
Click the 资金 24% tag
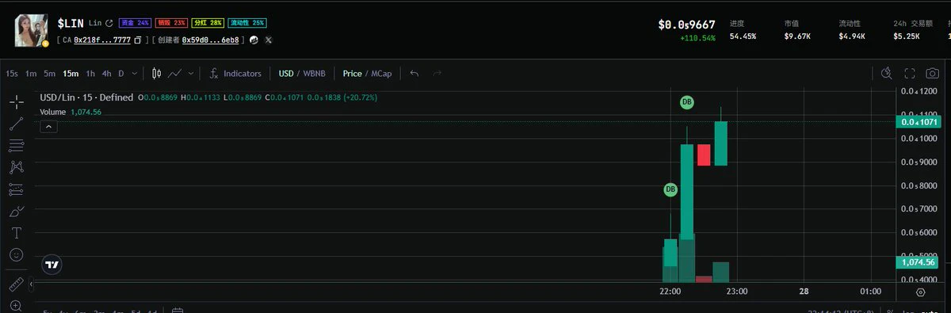135,24
